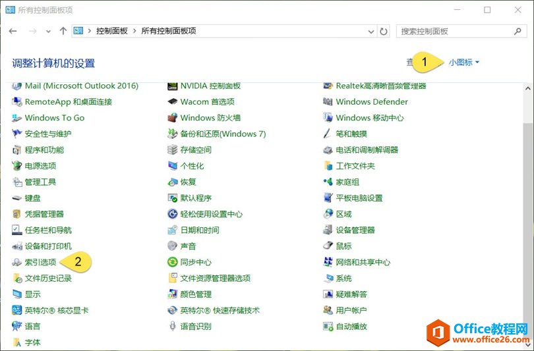Open the 平板电脑设置 link
Viewport: 534px width, 351px height.
click(x=359, y=198)
